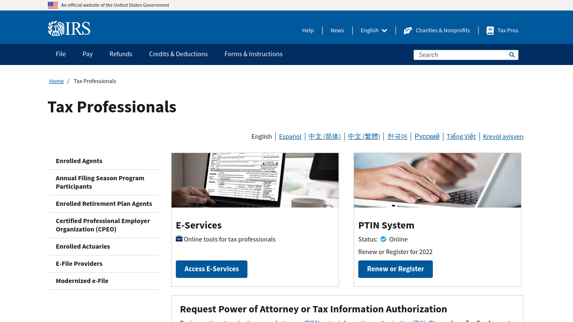Click the PTIN System card heading

coord(386,225)
